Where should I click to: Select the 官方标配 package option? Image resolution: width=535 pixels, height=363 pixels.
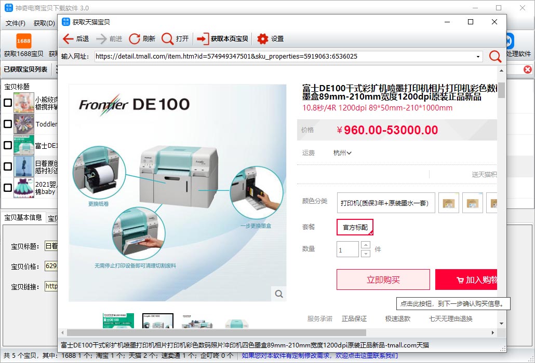(x=355, y=228)
